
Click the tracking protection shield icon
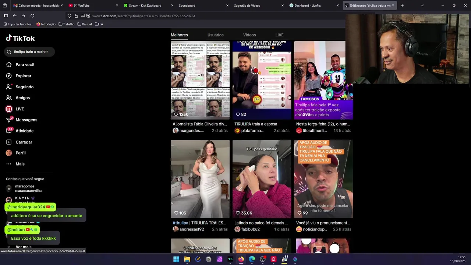[70, 16]
